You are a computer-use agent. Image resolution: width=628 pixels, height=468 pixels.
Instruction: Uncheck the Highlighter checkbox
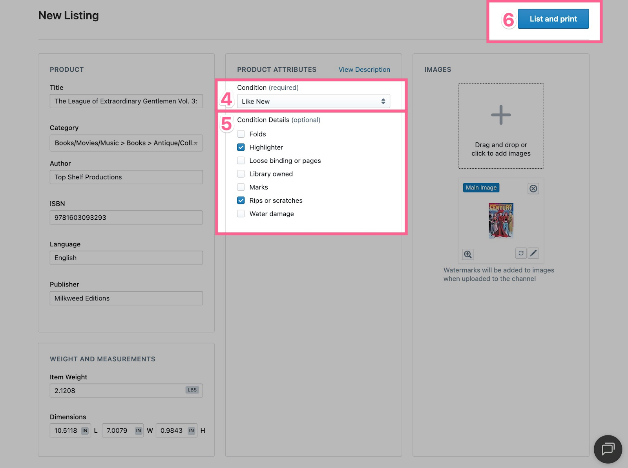(241, 148)
